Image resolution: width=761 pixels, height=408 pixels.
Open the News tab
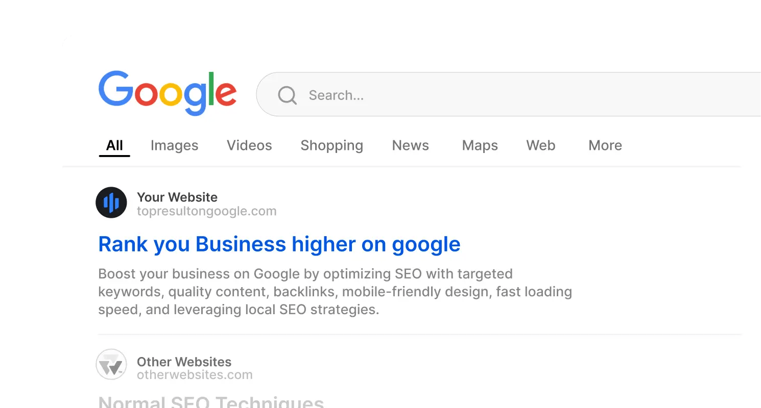[x=410, y=145]
